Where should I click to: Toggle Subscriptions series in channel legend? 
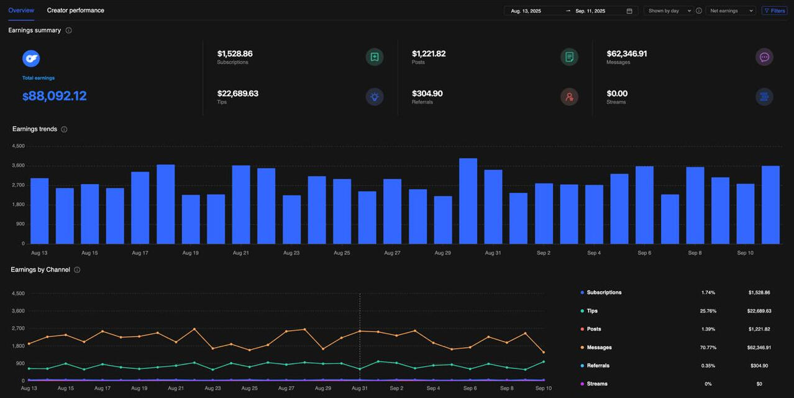pyautogui.click(x=603, y=293)
